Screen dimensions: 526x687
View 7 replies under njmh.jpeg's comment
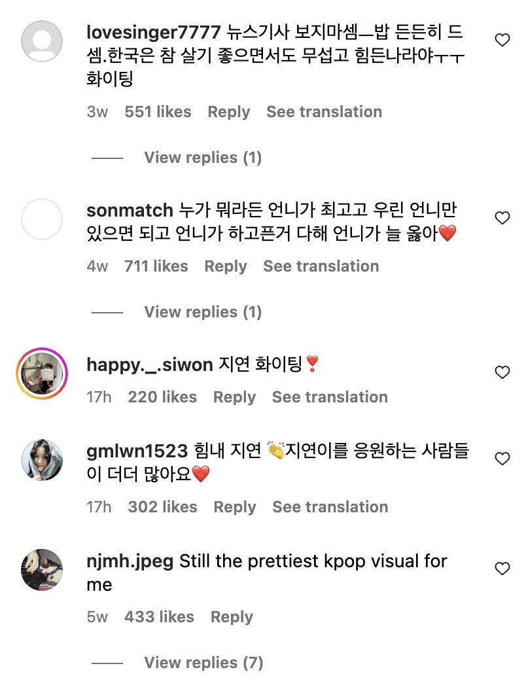pyautogui.click(x=203, y=663)
